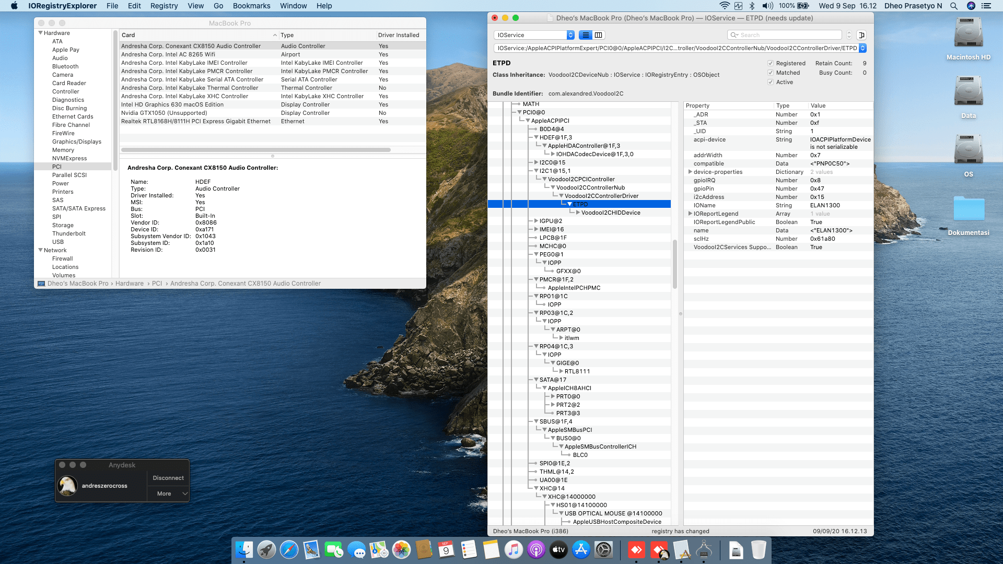Open Finder from the Dock

click(x=244, y=549)
